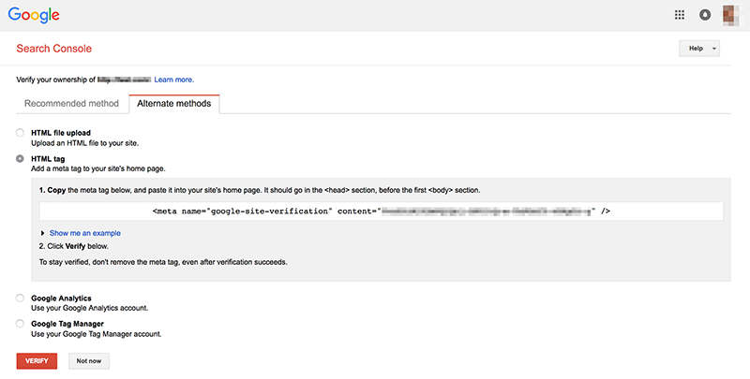Click 'Add a meta tag to your site's home page.'

[x=98, y=168]
